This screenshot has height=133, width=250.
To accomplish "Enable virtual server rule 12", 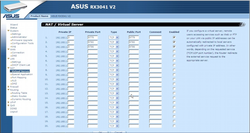I will tap(174, 89).
